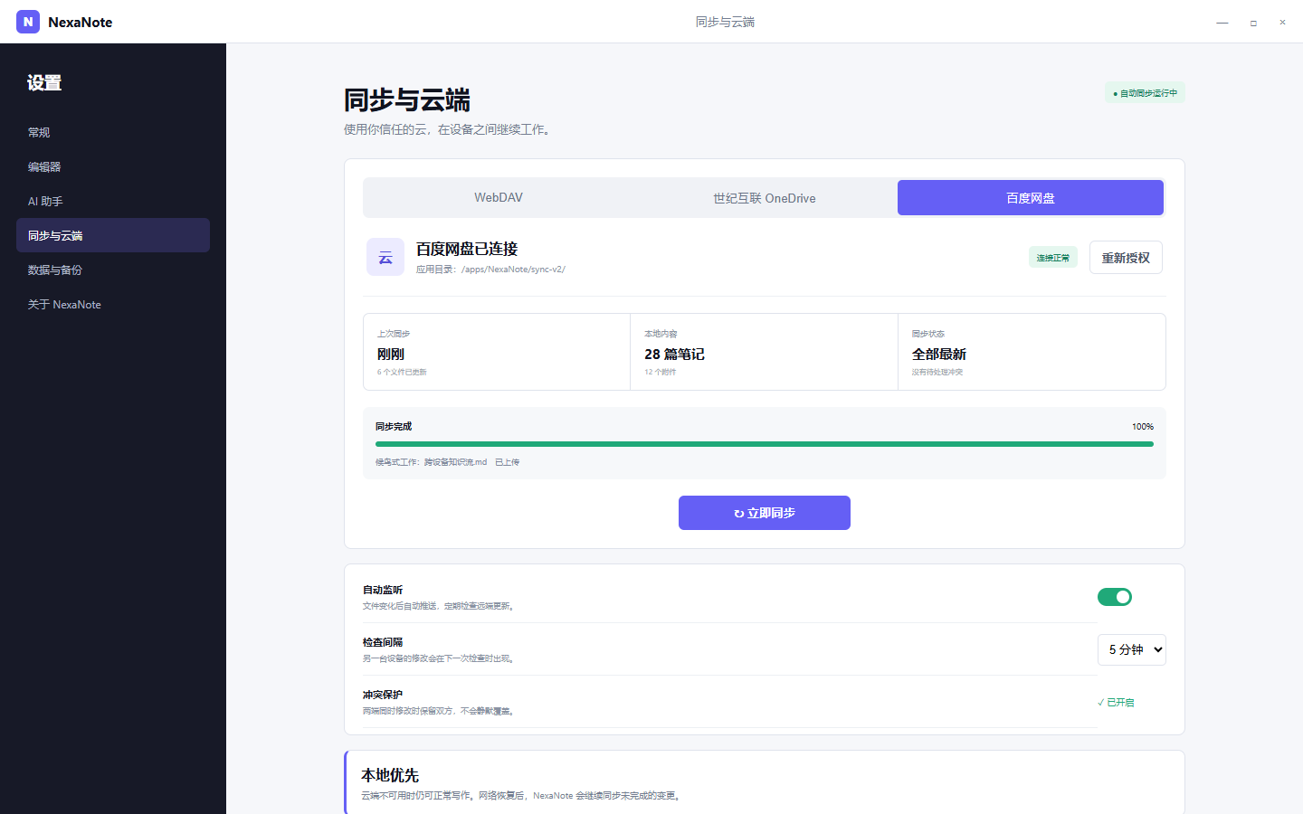Open AI 助手 settings in the sidebar
The height and width of the screenshot is (814, 1303).
point(113,201)
